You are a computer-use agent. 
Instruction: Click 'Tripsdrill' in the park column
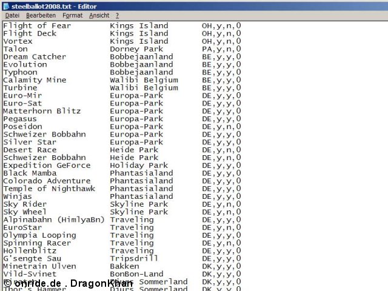point(134,259)
